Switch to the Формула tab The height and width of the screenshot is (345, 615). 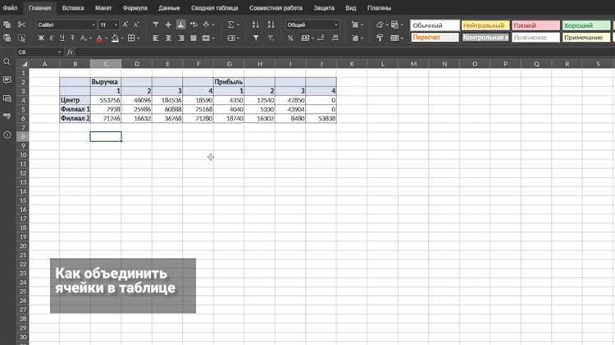click(135, 8)
